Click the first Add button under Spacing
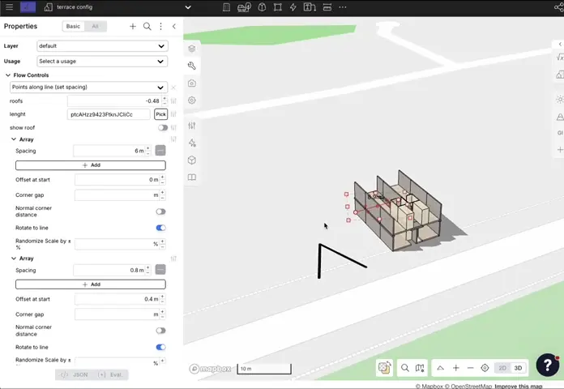The height and width of the screenshot is (389, 564). pyautogui.click(x=91, y=165)
